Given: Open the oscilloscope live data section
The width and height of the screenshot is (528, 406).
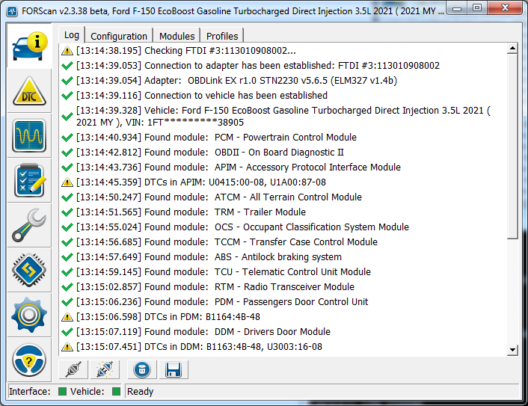Looking at the screenshot, I should (x=29, y=135).
